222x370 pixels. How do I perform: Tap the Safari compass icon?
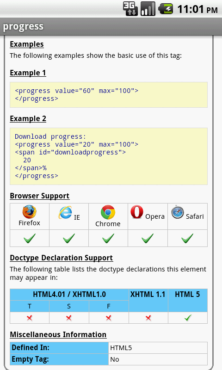178,212
